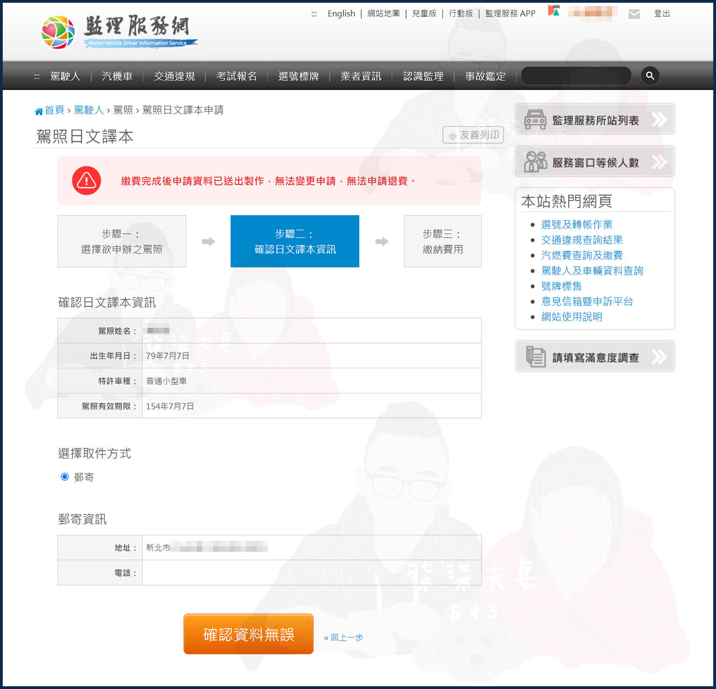Click the 確認資料無誤 confirm button
The image size is (716, 689).
coord(249,634)
